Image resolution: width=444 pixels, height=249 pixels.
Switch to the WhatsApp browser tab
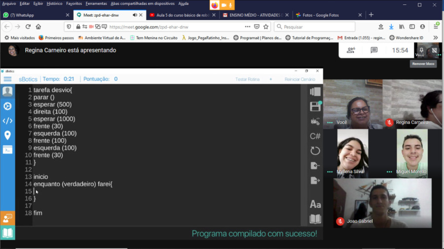tap(35, 15)
